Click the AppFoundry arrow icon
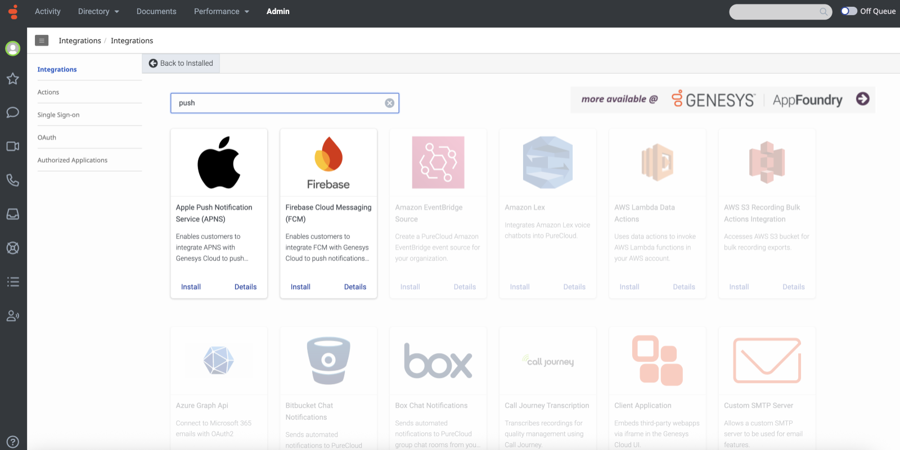900x450 pixels. coord(862,99)
